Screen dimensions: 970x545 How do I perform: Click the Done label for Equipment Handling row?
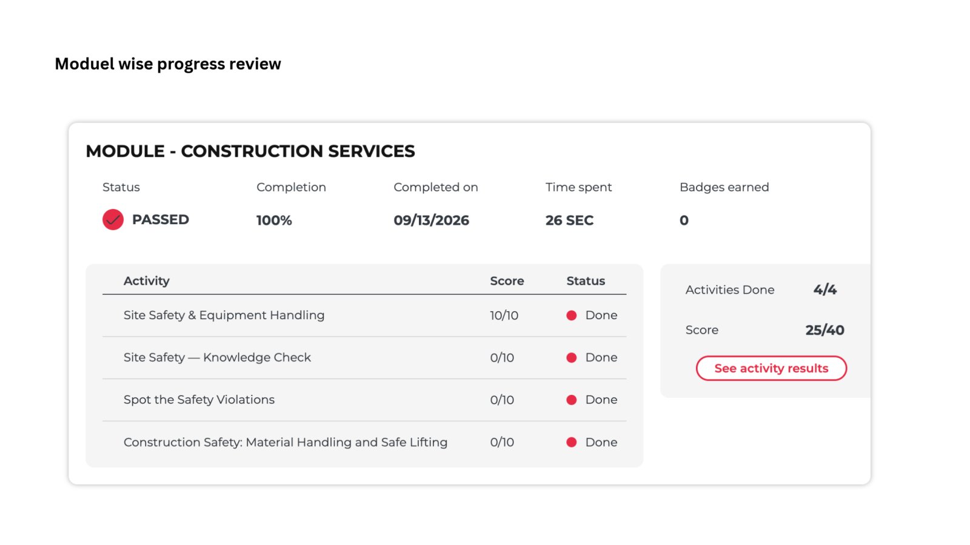[x=601, y=315]
